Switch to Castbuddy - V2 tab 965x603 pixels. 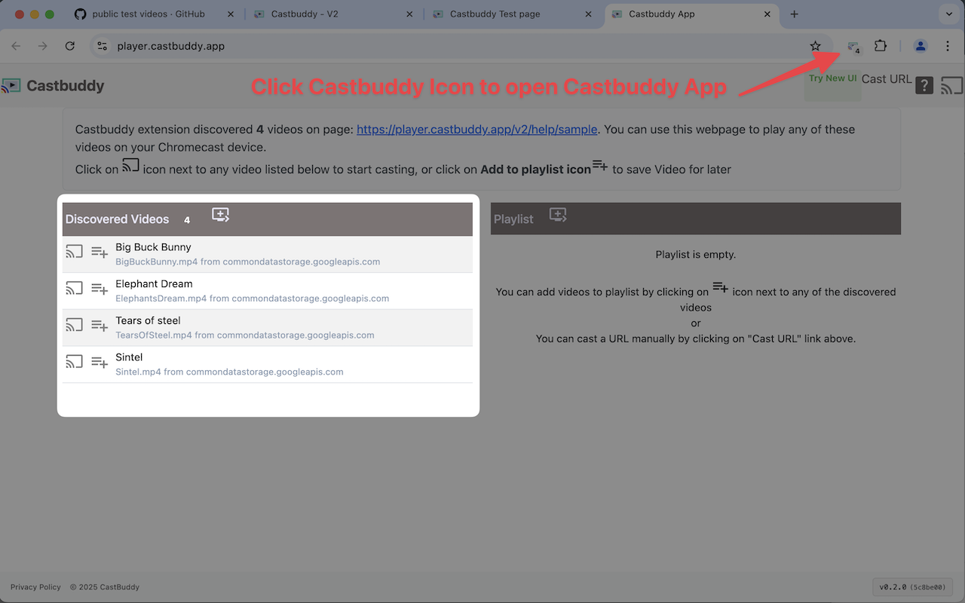click(304, 14)
